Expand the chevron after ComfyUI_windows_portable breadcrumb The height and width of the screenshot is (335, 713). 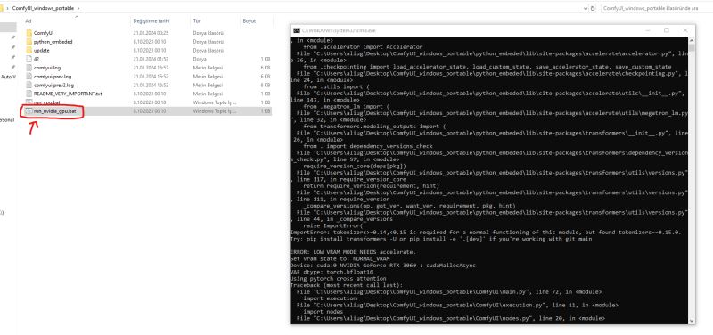[78, 8]
